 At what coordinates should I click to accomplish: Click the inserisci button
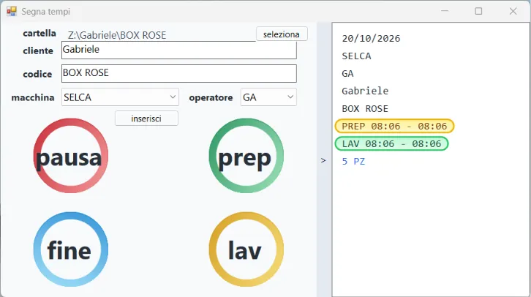146,119
